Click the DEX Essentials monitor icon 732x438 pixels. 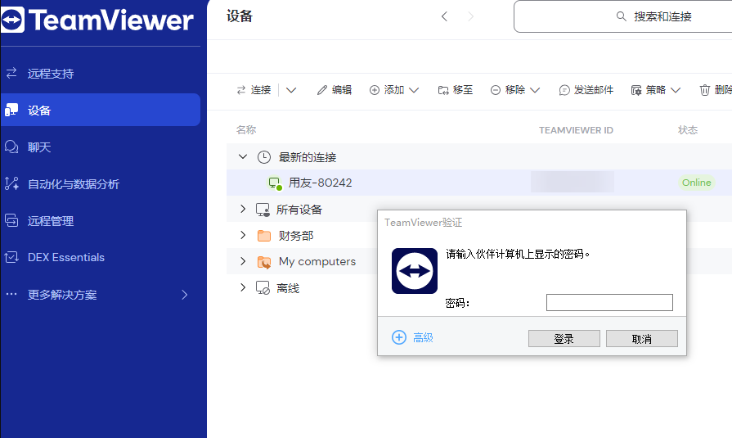(11, 256)
